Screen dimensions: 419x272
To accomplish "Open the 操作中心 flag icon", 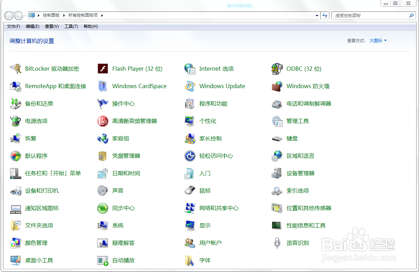I will 103,103.
